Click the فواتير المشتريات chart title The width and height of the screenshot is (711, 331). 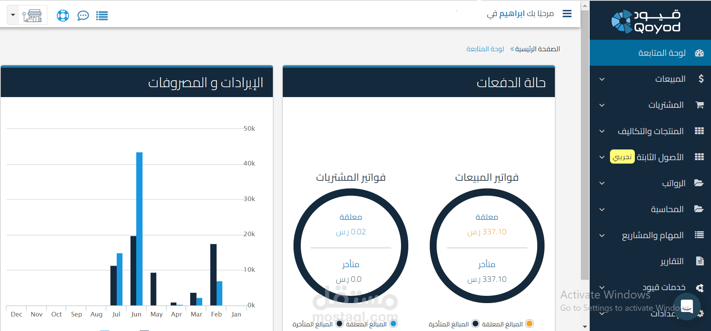[351, 177]
